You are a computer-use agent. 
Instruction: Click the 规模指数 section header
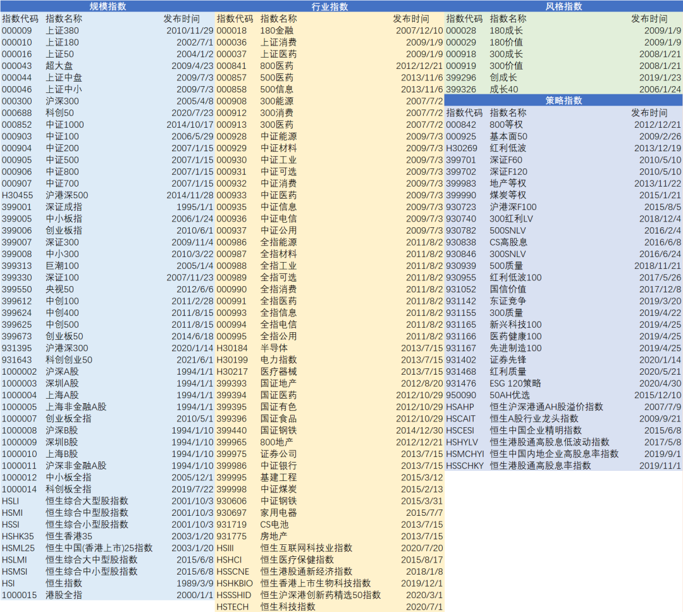pyautogui.click(x=108, y=6)
